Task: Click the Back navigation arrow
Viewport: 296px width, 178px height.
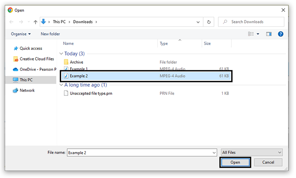Action: (x=12, y=22)
